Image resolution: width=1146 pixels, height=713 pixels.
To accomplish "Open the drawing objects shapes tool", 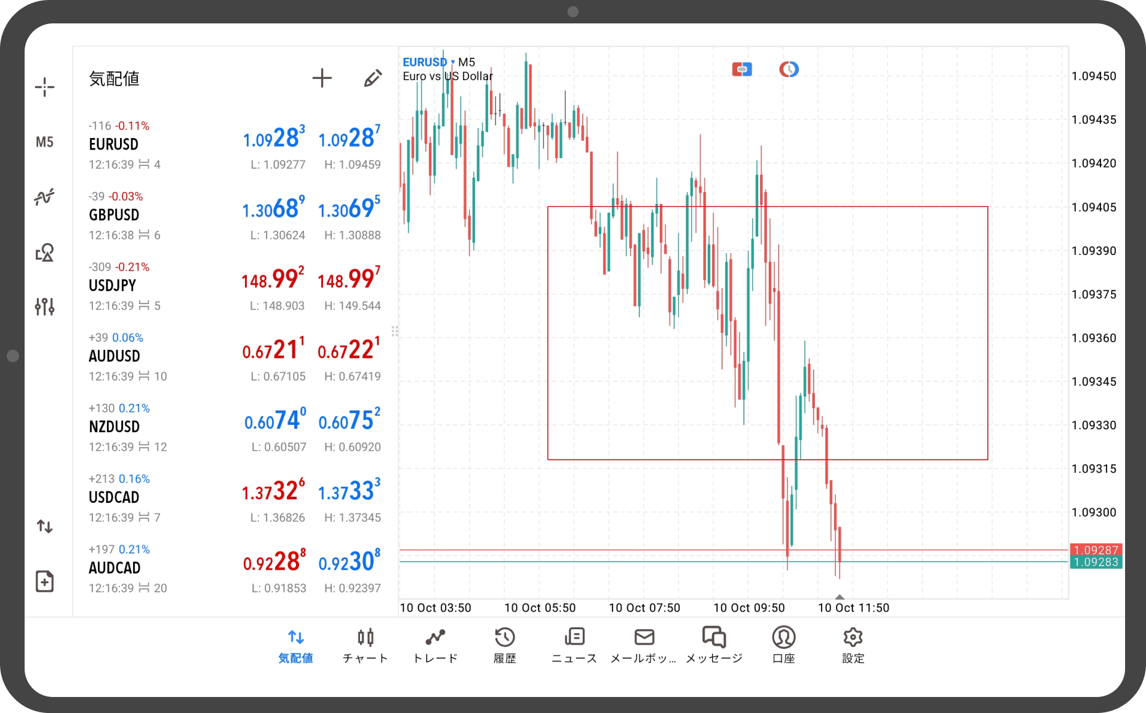I will 44,252.
